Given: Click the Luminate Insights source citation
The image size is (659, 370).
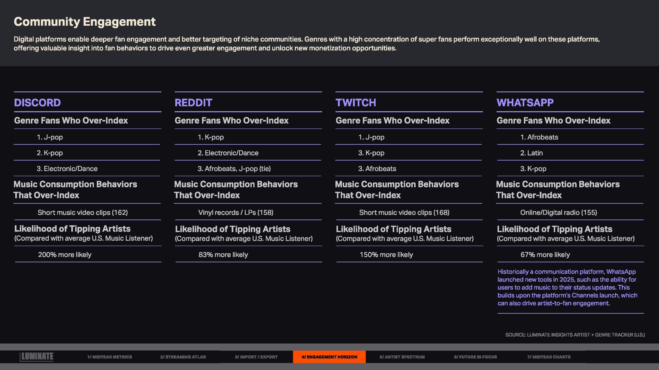Looking at the screenshot, I should 575,335.
